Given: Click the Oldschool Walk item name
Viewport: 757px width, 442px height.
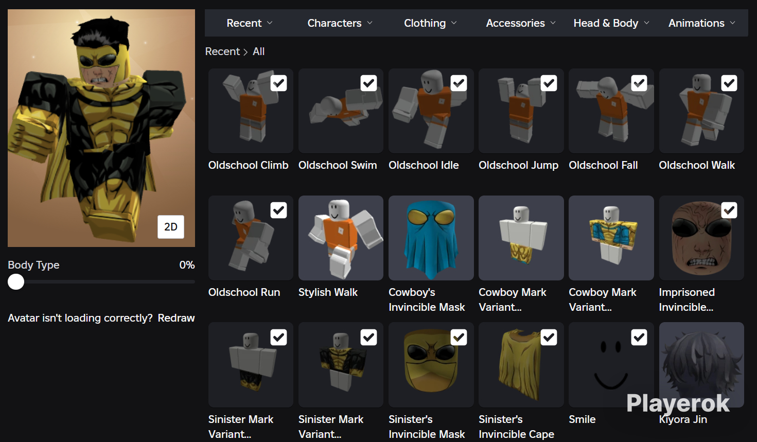Looking at the screenshot, I should (697, 165).
